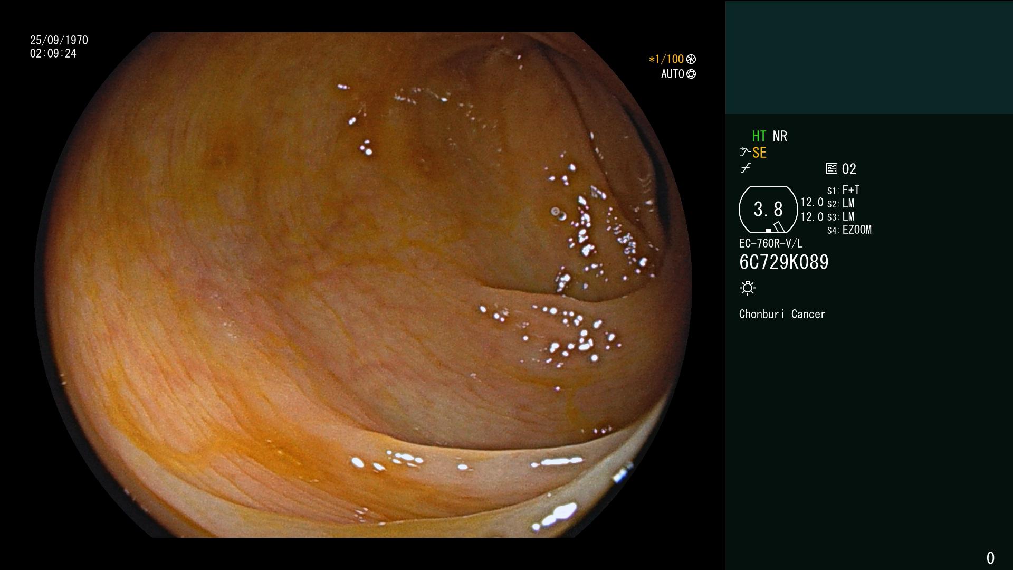The height and width of the screenshot is (570, 1013).
Task: Click the time 02:09:24
Action: click(x=53, y=53)
